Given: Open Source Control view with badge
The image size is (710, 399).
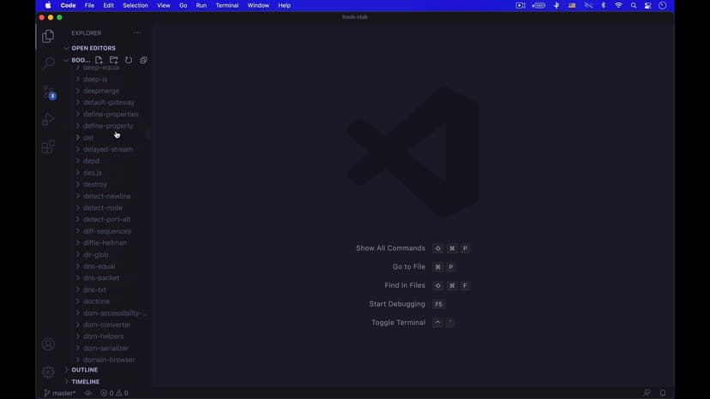Looking at the screenshot, I should tap(48, 92).
